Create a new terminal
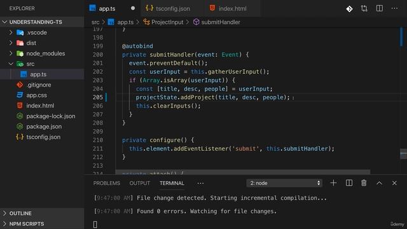The height and width of the screenshot is (229, 407). [333, 183]
